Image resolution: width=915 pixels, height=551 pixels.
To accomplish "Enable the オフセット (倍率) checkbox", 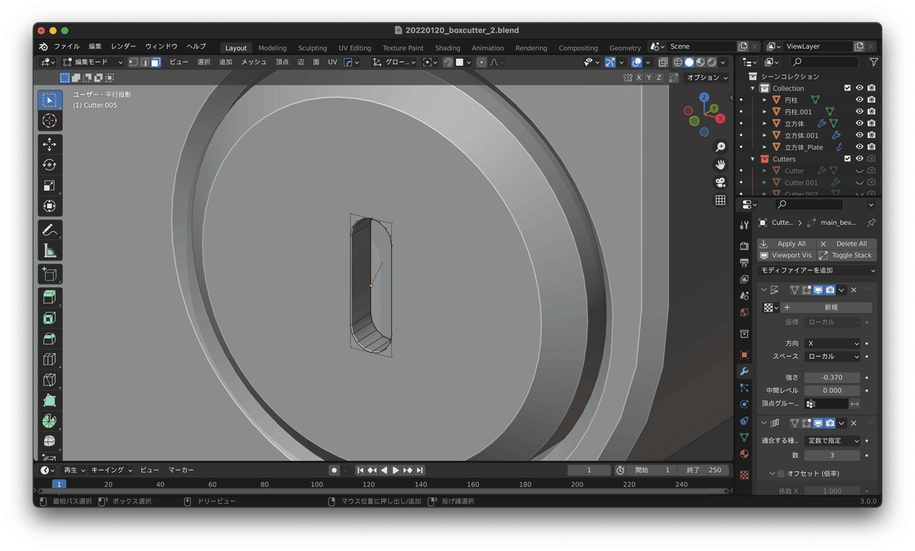I will [781, 473].
